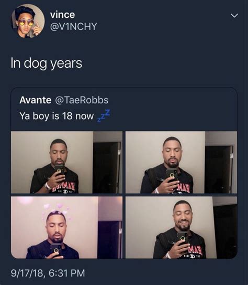Open the 9/17/18, 6:31 PM timestamp
The image size is (248, 285).
(x=48, y=273)
